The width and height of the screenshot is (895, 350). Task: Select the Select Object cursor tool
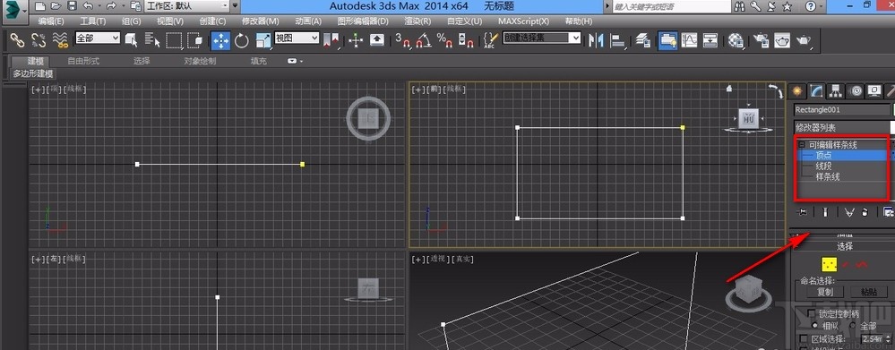tap(132, 40)
